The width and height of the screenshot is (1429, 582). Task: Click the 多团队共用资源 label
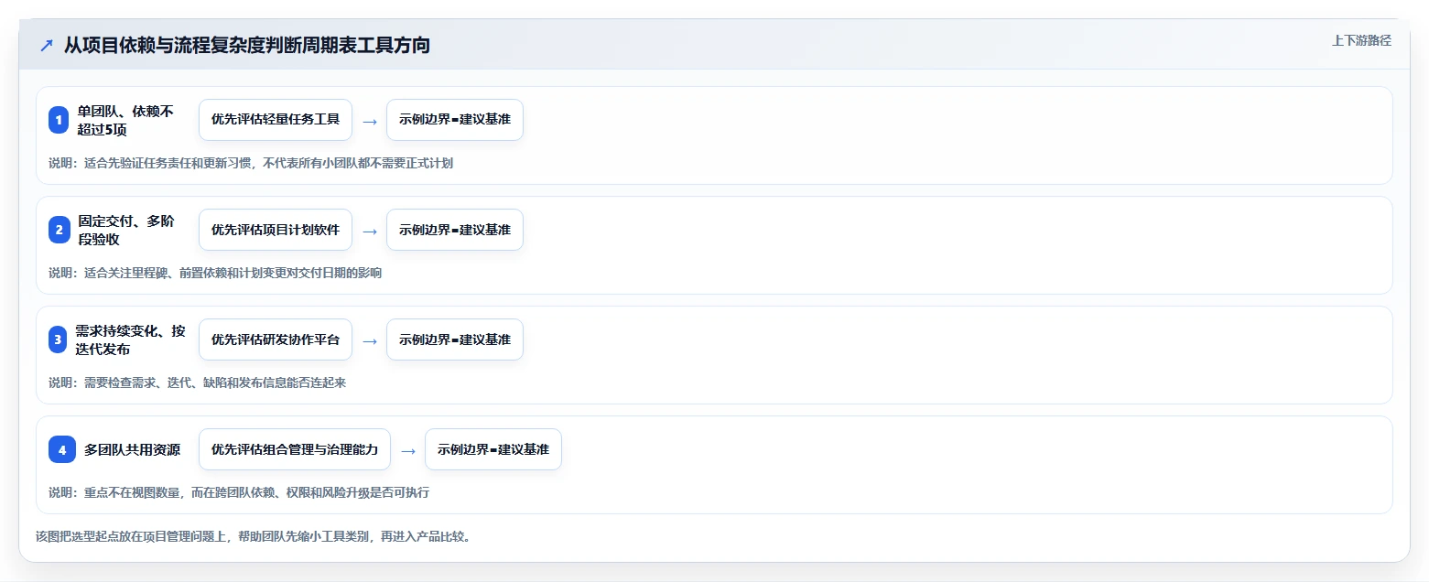[132, 449]
